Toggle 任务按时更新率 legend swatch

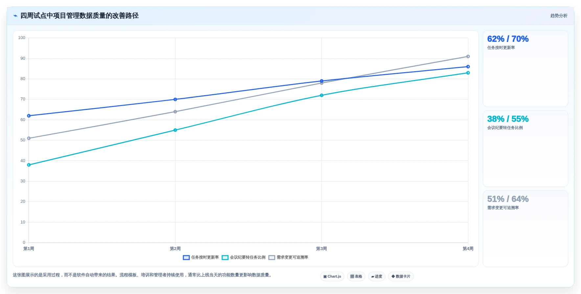tap(186, 258)
